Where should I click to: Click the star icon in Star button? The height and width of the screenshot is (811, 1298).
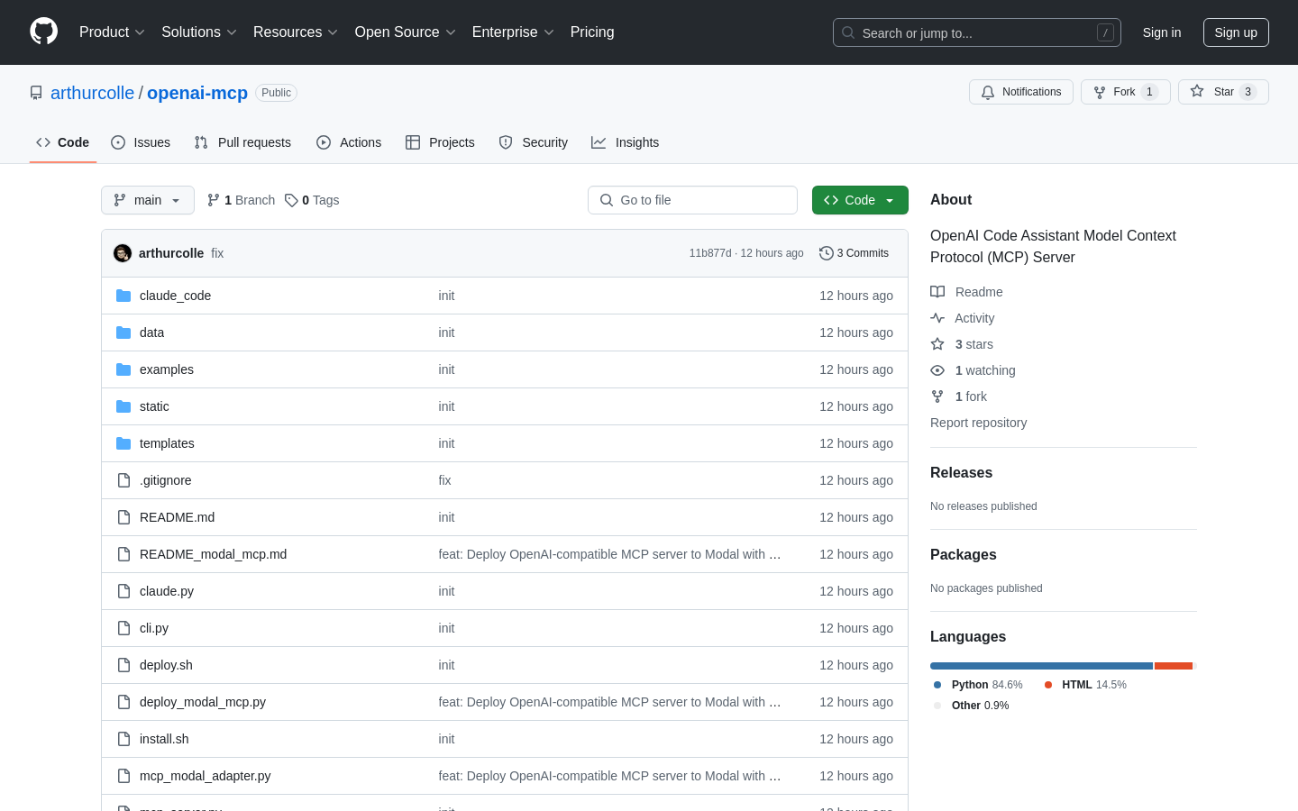click(x=1197, y=91)
